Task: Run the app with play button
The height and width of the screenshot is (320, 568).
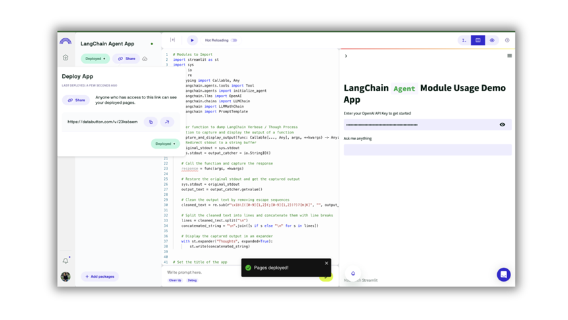Action: [192, 40]
